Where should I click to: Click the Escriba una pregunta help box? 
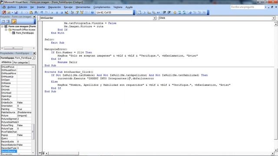(x=248, y=7)
